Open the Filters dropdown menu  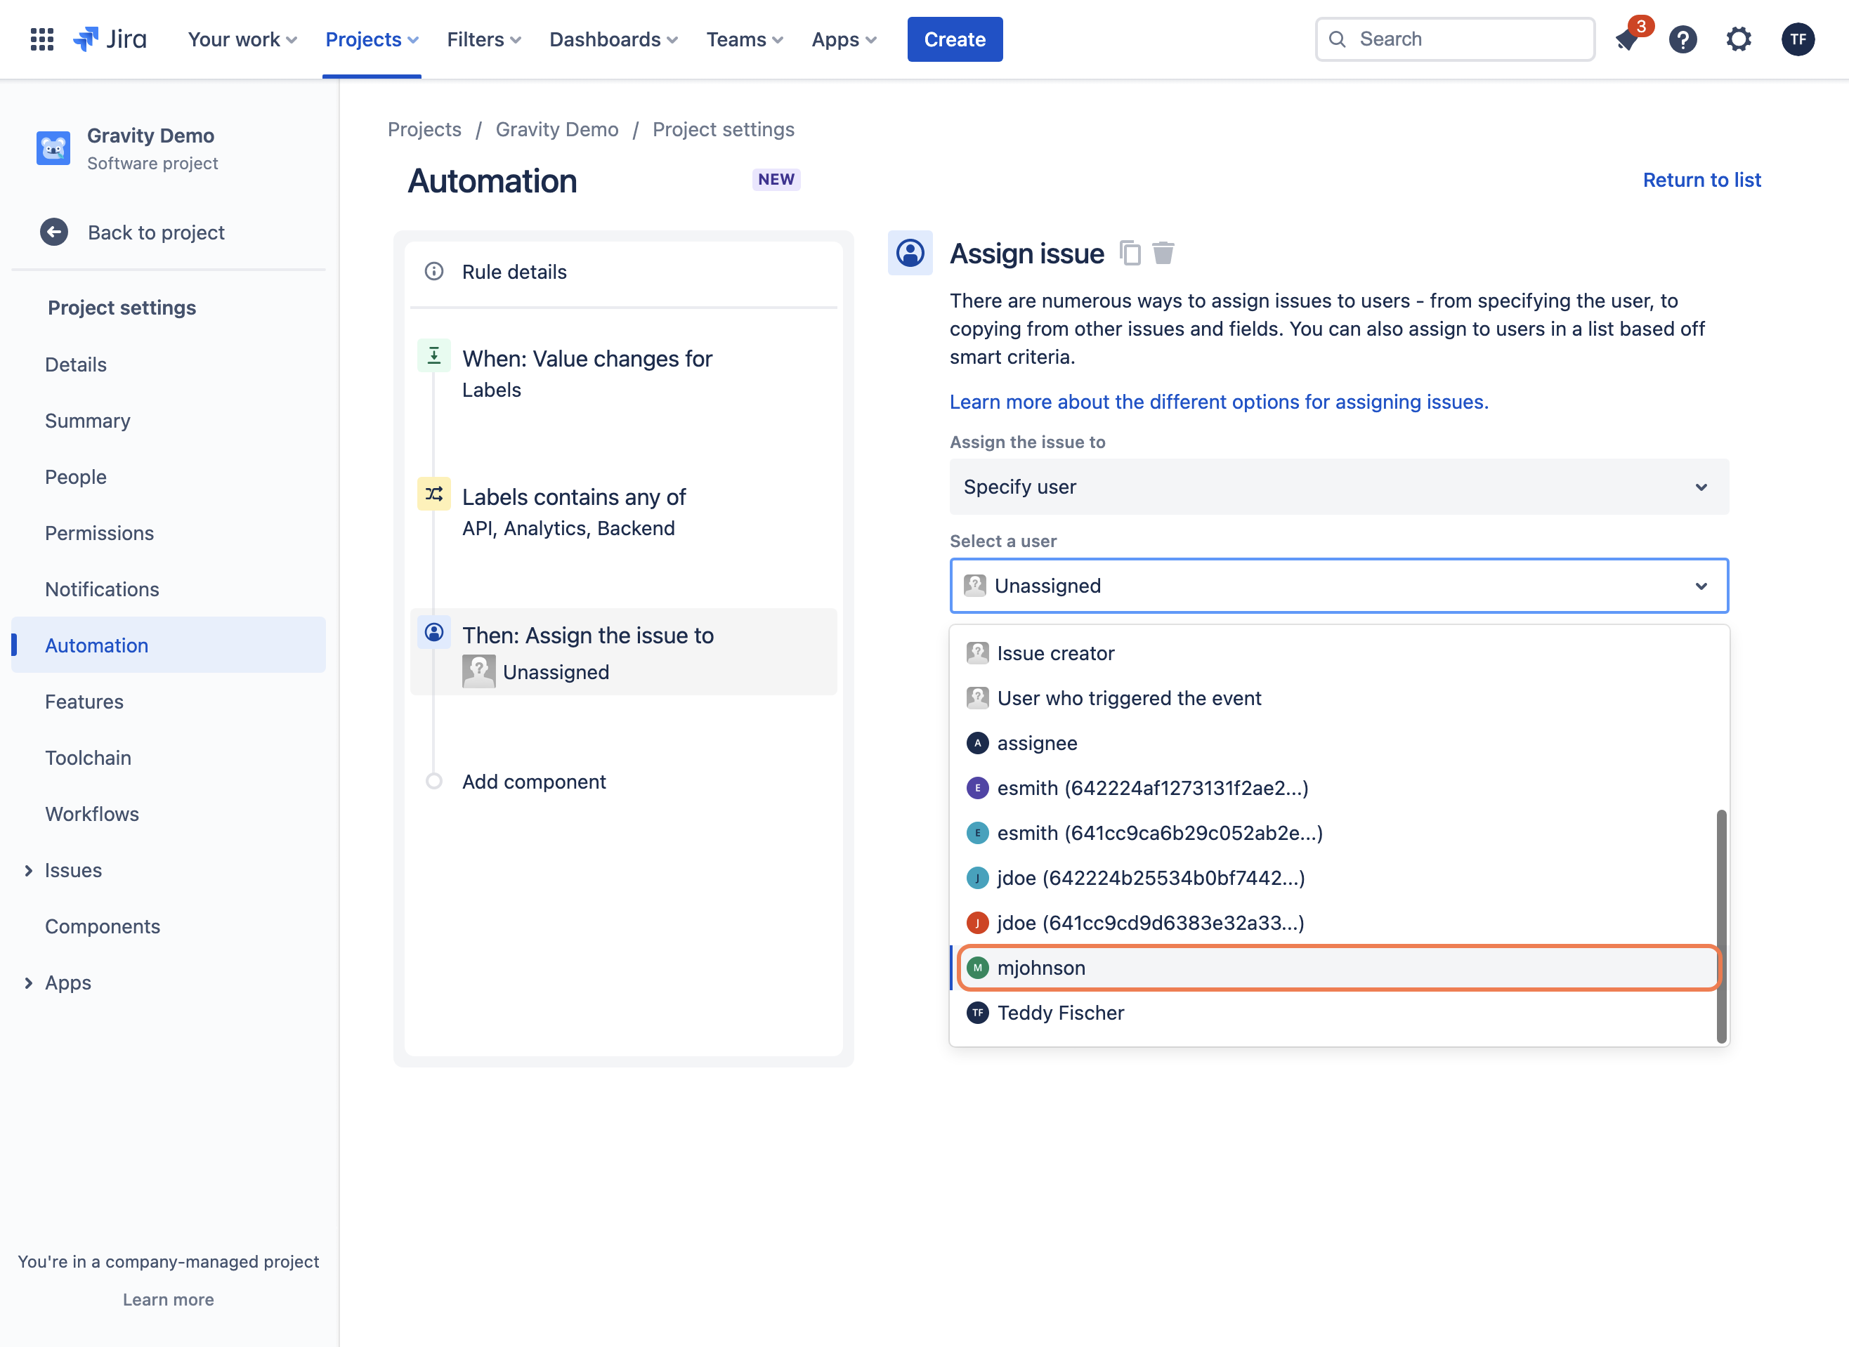coord(483,39)
